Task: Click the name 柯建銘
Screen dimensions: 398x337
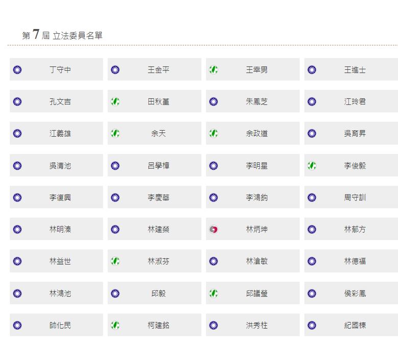Action: click(158, 325)
